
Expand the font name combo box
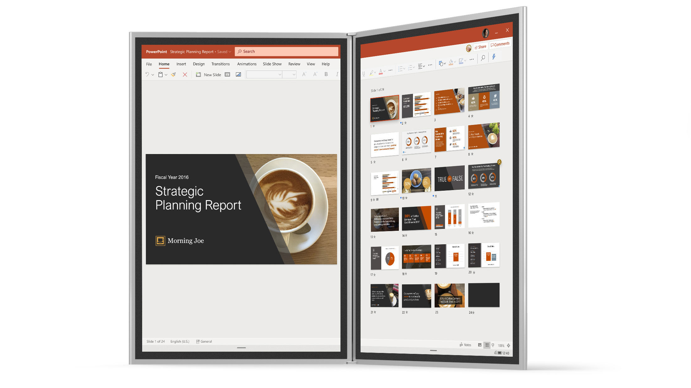(280, 75)
